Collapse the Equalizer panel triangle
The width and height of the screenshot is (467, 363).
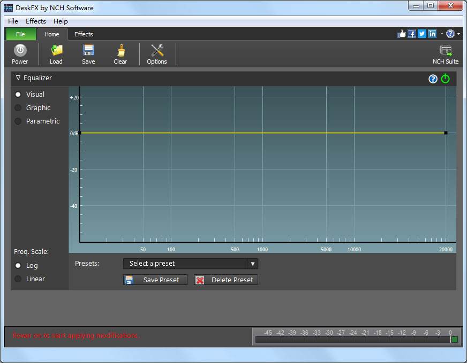(18, 78)
